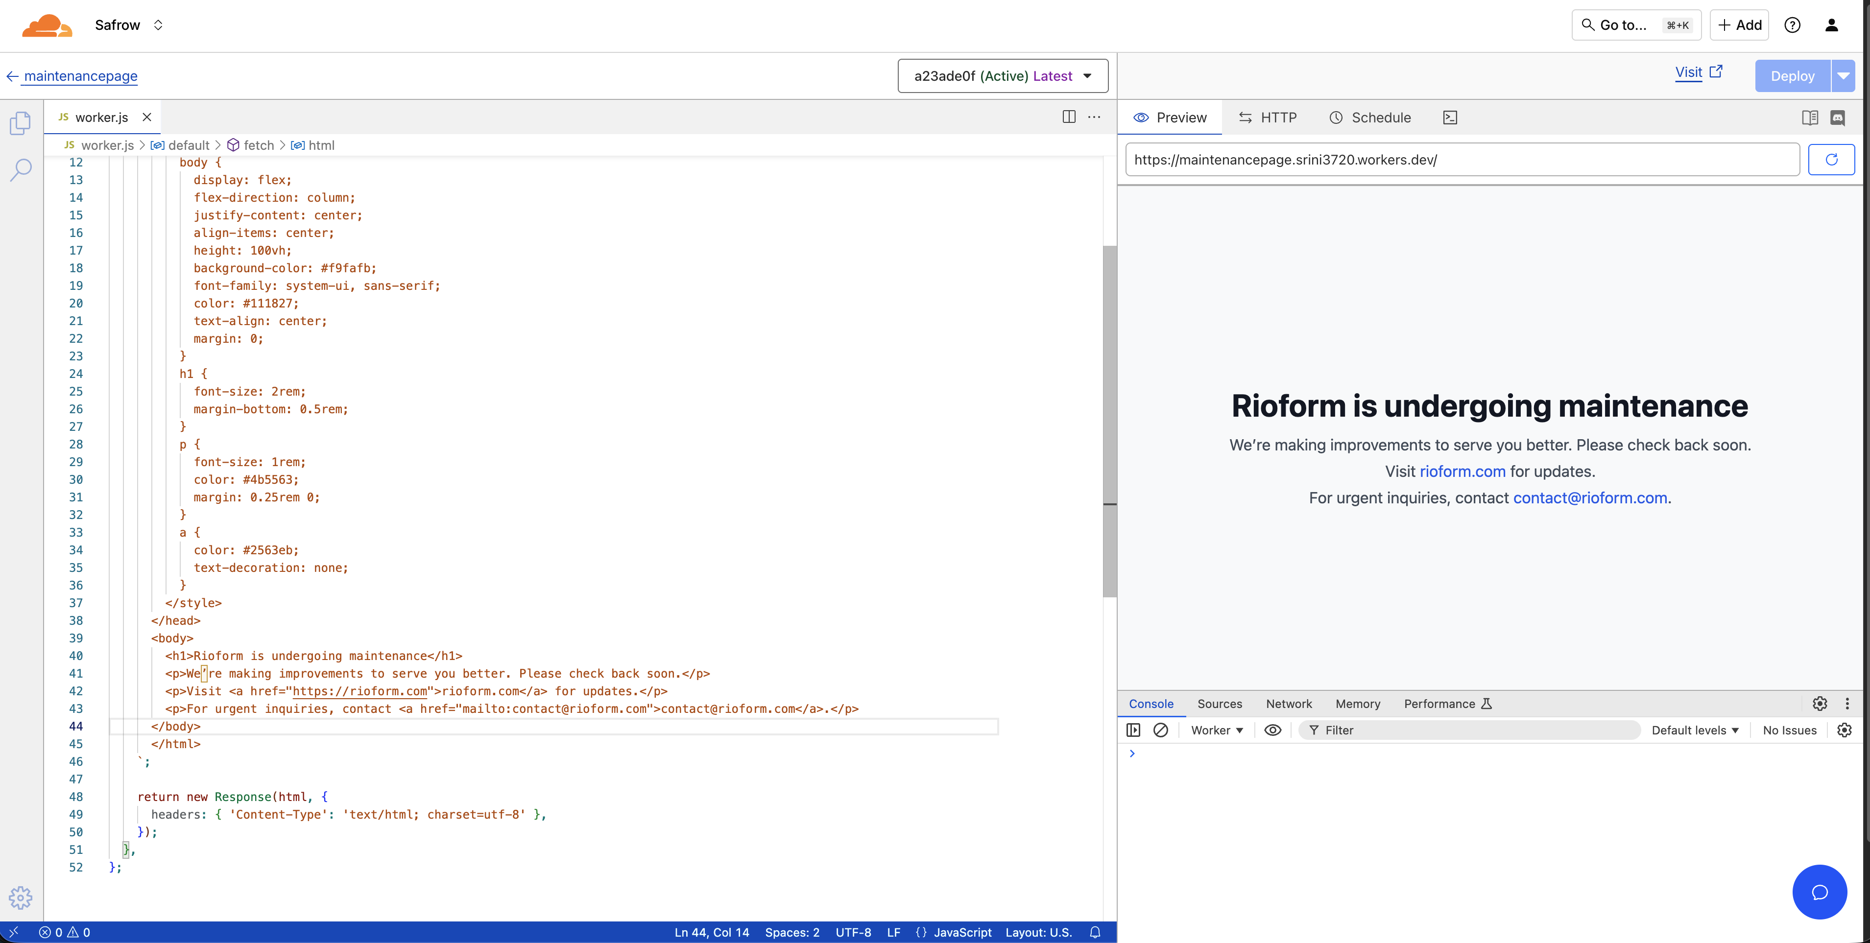Open DevTools settings gear icon
This screenshot has height=943, width=1870.
coord(1819,704)
